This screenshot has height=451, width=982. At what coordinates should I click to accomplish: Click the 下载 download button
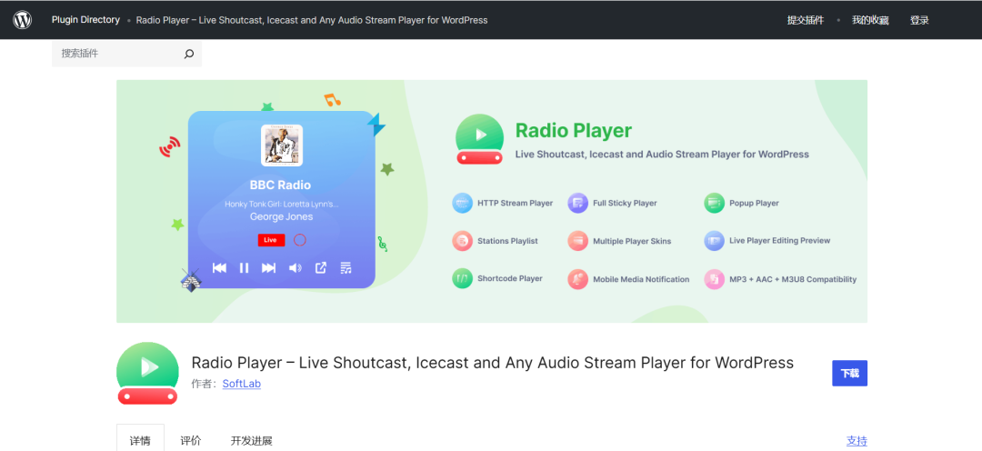pyautogui.click(x=850, y=374)
